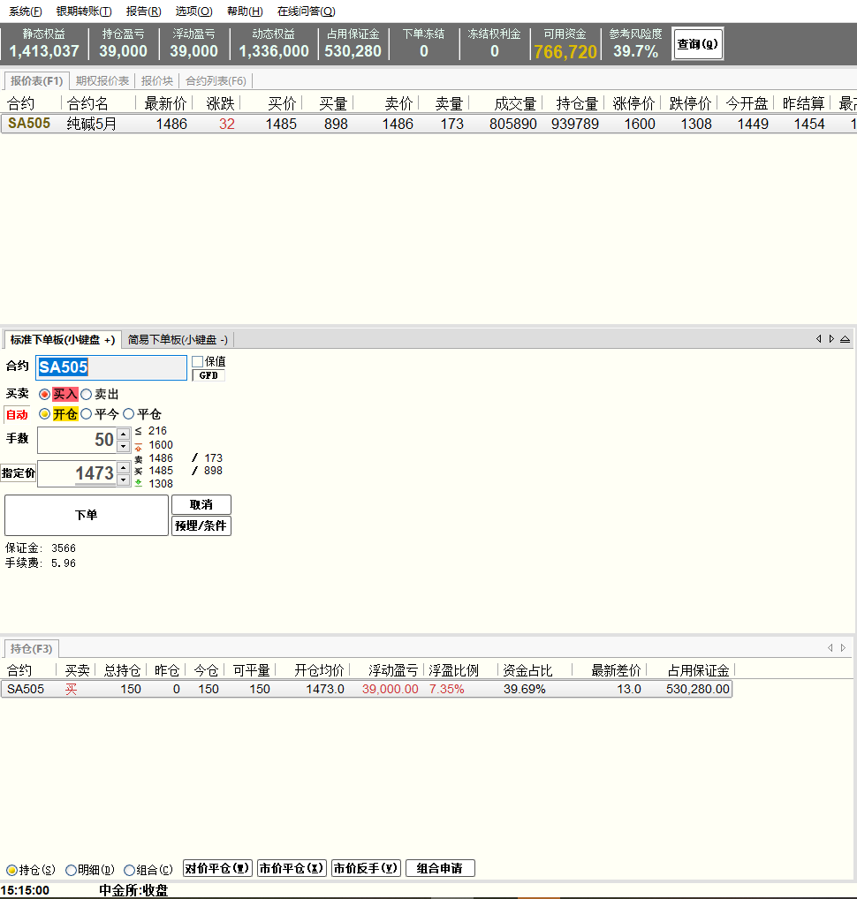Switch to 合约列表(F6) tab

216,81
